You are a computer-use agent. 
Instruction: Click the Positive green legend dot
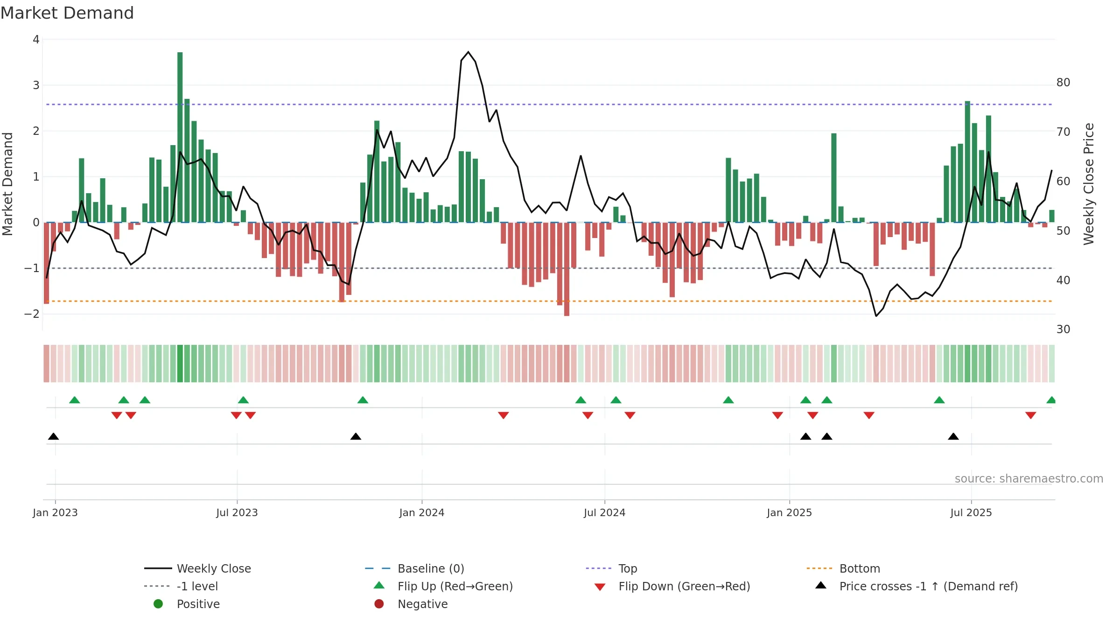pyautogui.click(x=158, y=604)
